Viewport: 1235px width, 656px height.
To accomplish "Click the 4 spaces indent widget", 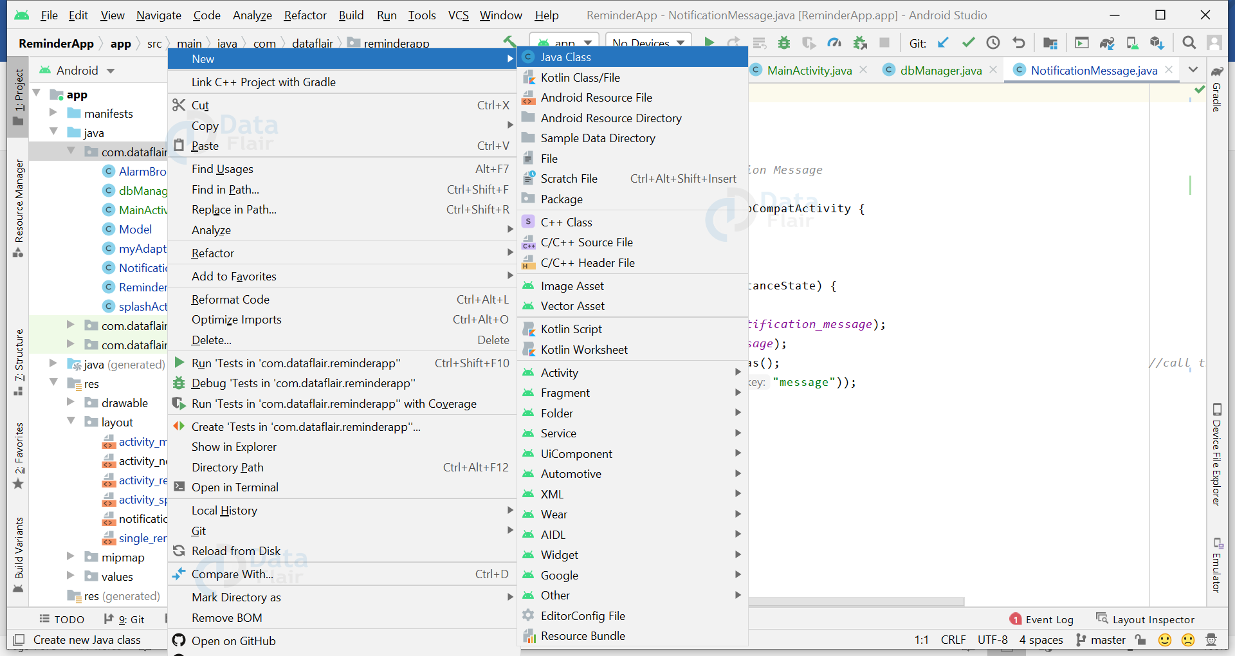I will tap(1041, 640).
